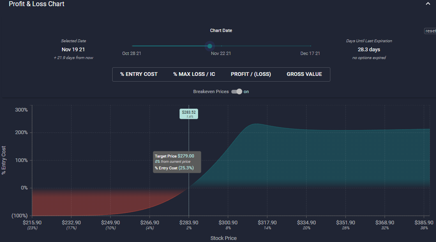Click the $300.90 stock price axis label
This screenshot has height=242, width=436.
(228, 222)
